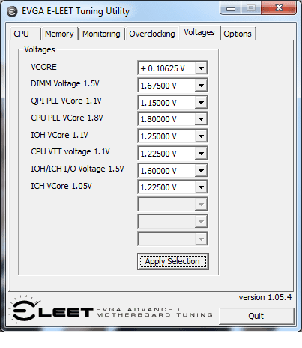Image resolution: width=302 pixels, height=348 pixels.
Task: Click the ICH VCore 1.05V label
Action: (61, 186)
